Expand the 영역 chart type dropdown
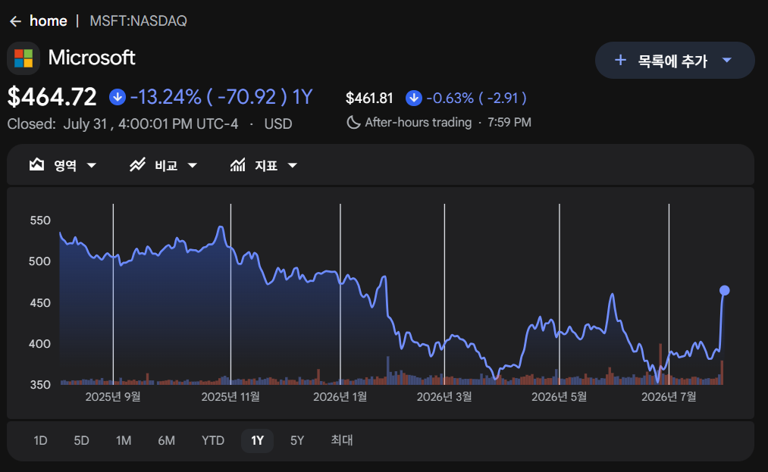This screenshot has width=768, height=472. click(92, 165)
